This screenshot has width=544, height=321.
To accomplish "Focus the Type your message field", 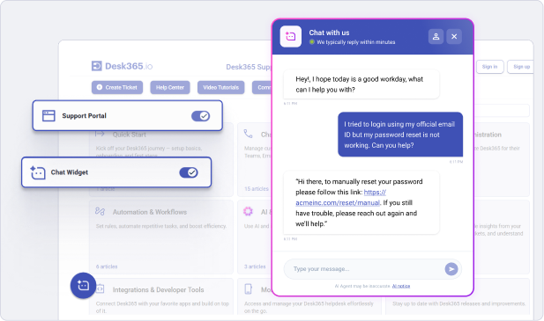I will click(364, 269).
